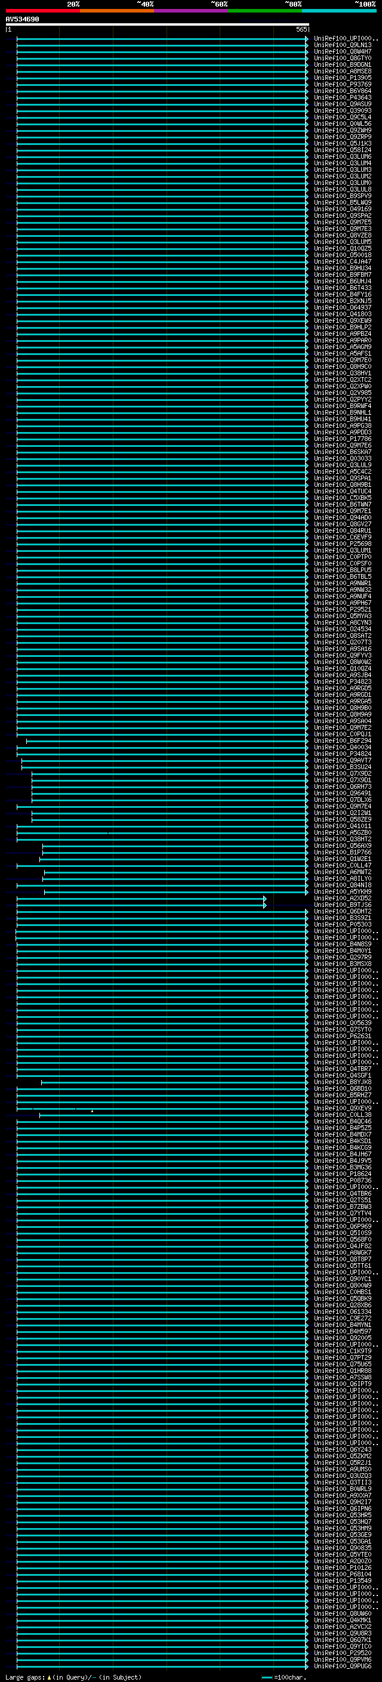
Task: Select hit label UniRef100_B5LWQ9
Action: (343, 202)
